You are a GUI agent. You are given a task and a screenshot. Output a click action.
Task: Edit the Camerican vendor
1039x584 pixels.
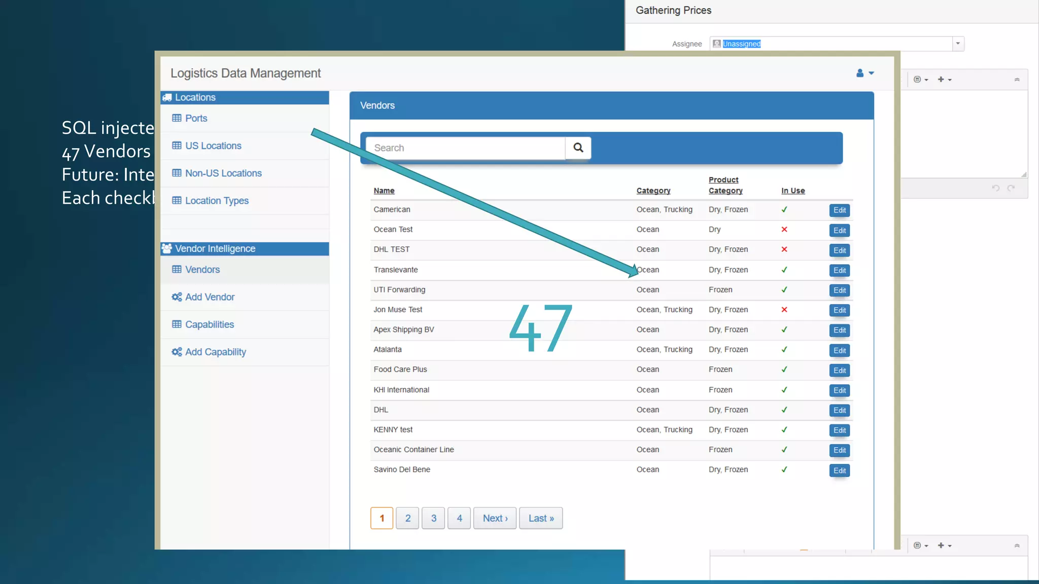click(840, 210)
